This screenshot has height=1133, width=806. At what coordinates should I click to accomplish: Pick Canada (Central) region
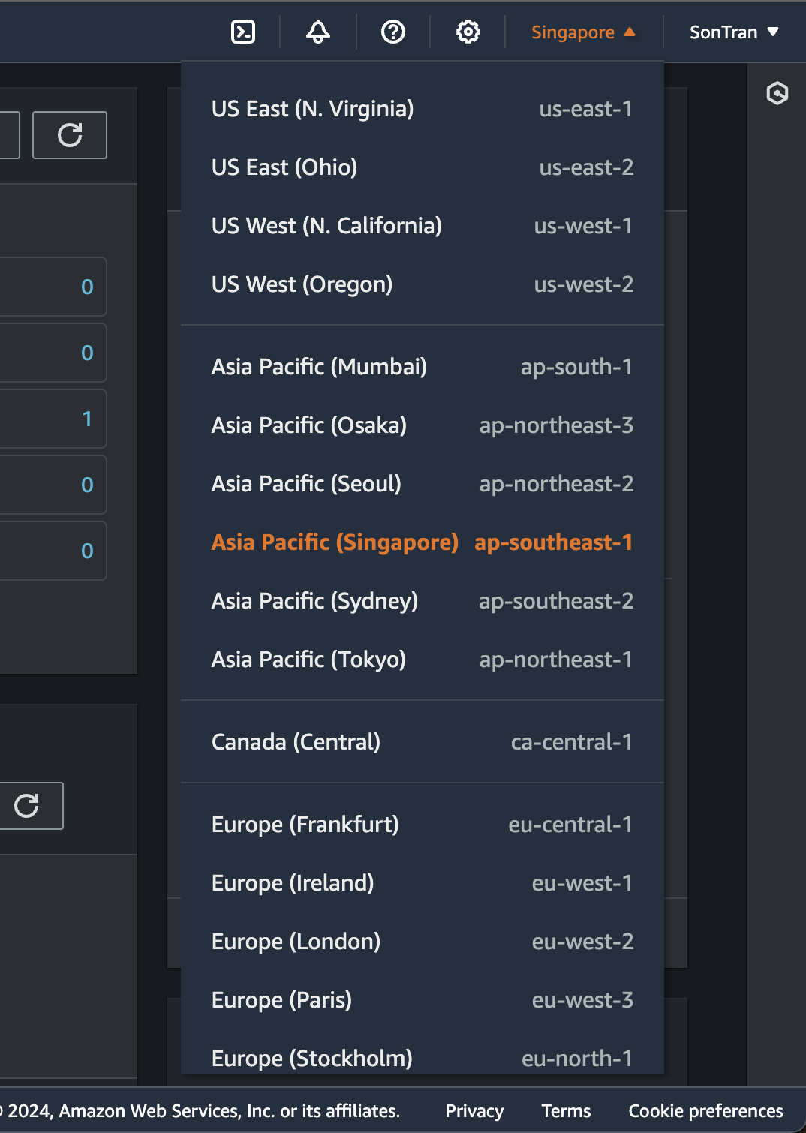pyautogui.click(x=422, y=742)
